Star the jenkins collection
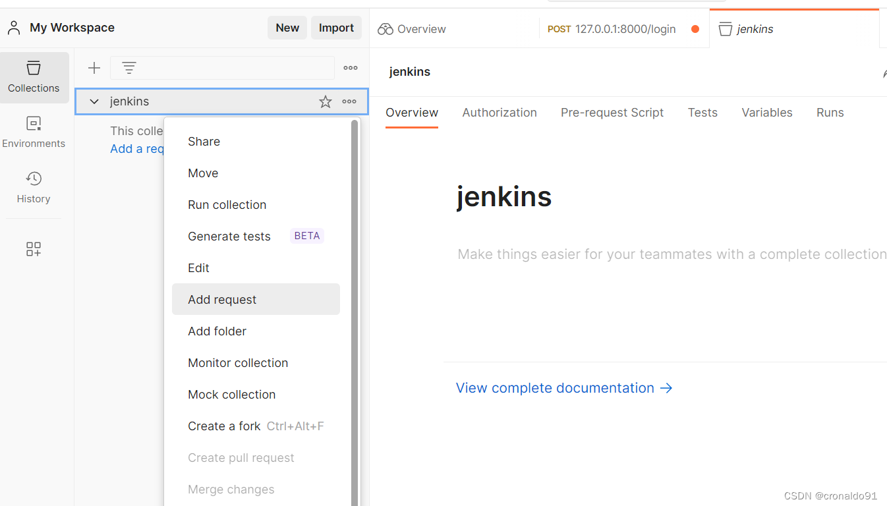Image resolution: width=887 pixels, height=506 pixels. point(326,101)
